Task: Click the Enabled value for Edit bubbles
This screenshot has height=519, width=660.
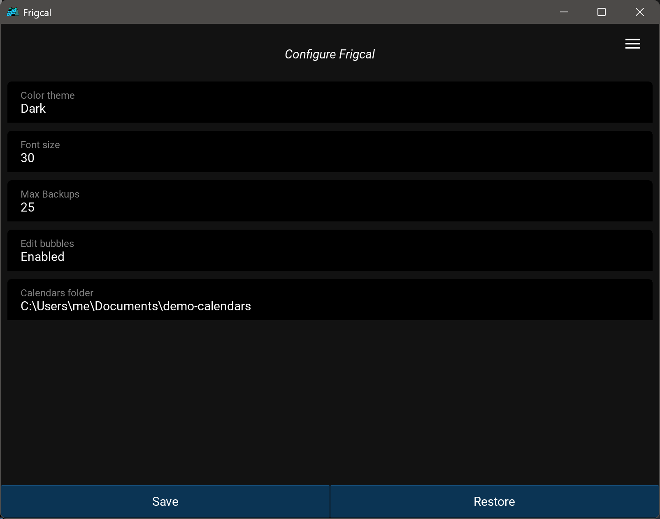Action: pos(42,257)
